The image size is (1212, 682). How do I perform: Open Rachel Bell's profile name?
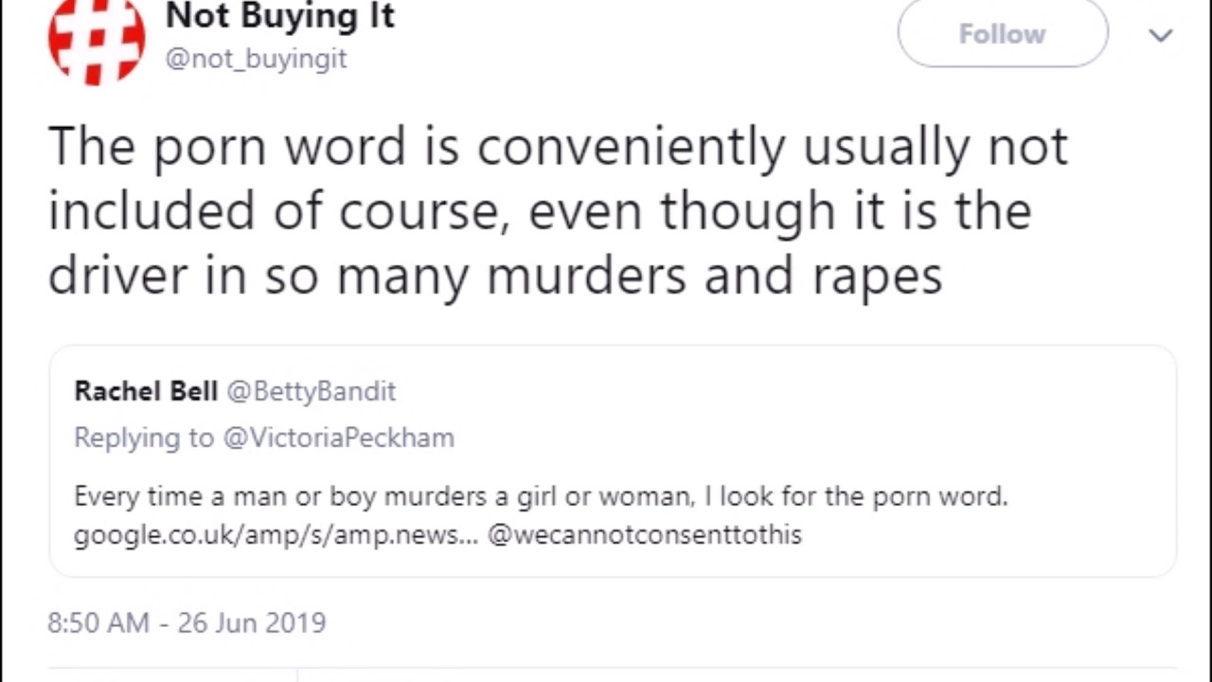point(146,391)
